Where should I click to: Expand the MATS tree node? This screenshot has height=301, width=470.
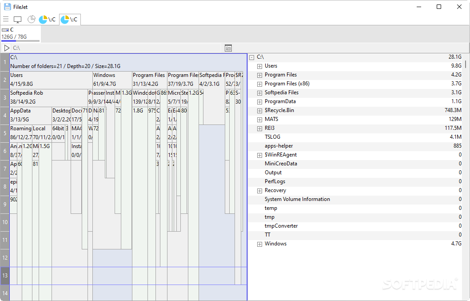point(259,120)
